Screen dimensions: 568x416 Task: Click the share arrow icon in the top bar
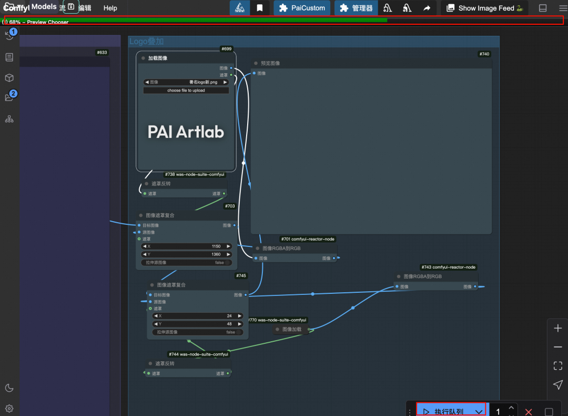(x=427, y=8)
